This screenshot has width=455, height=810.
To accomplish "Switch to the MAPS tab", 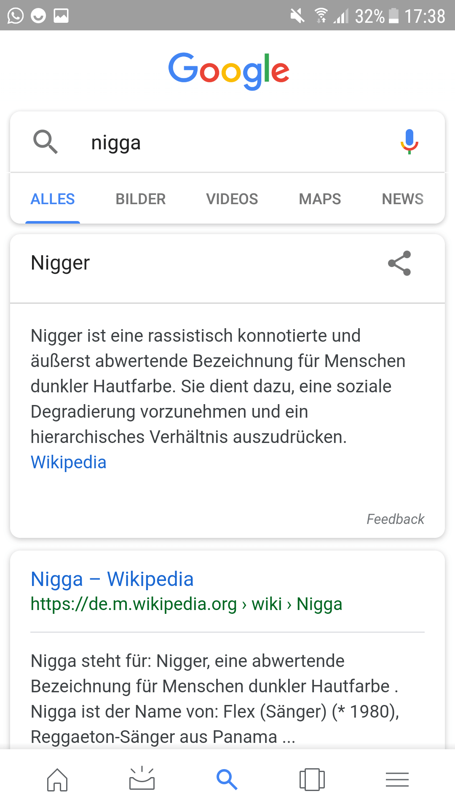I will pos(320,199).
